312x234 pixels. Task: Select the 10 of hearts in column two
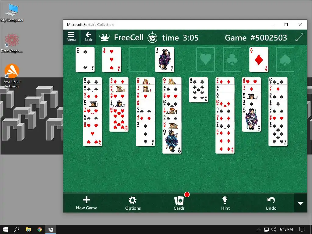[x=119, y=119]
